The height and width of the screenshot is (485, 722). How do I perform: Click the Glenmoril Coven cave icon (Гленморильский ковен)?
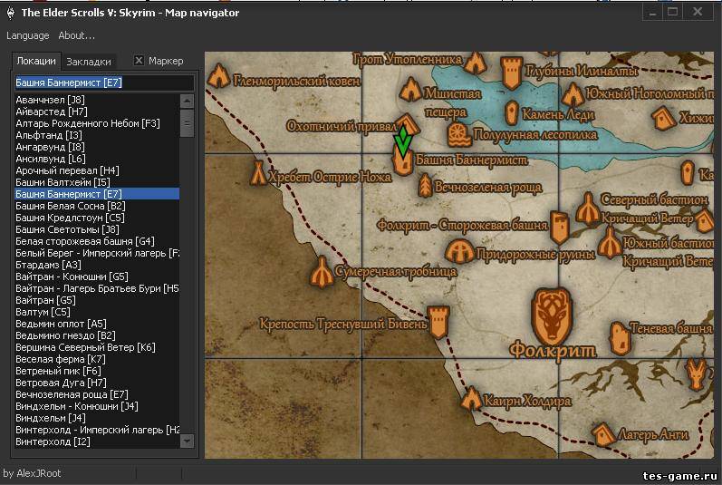tap(218, 76)
